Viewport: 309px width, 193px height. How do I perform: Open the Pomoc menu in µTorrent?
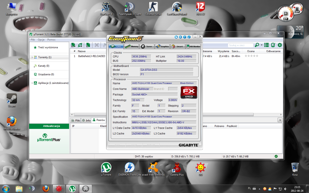tap(51, 40)
